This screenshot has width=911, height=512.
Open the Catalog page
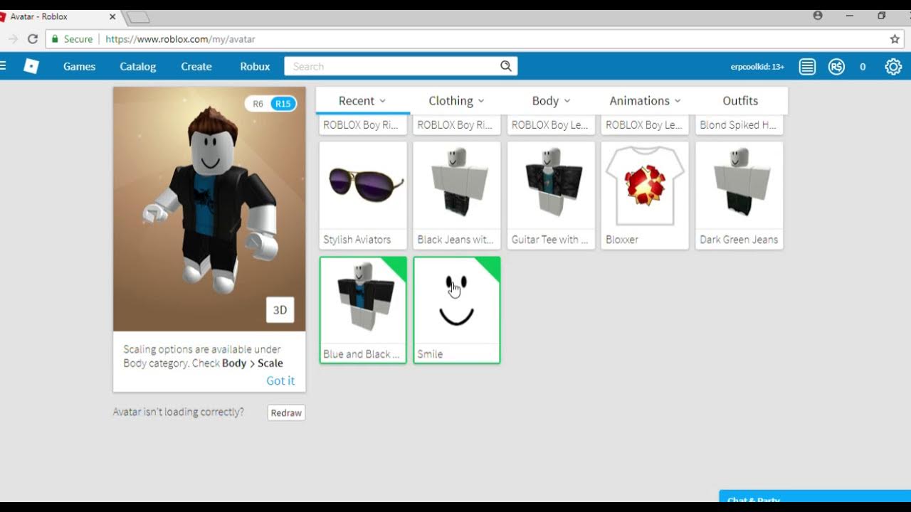pyautogui.click(x=137, y=66)
